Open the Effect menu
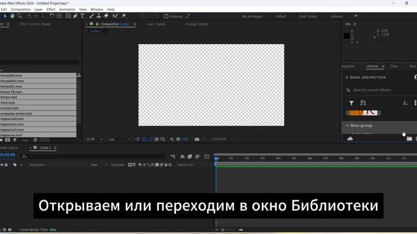Screen dimensions: 417x234 (51, 9)
